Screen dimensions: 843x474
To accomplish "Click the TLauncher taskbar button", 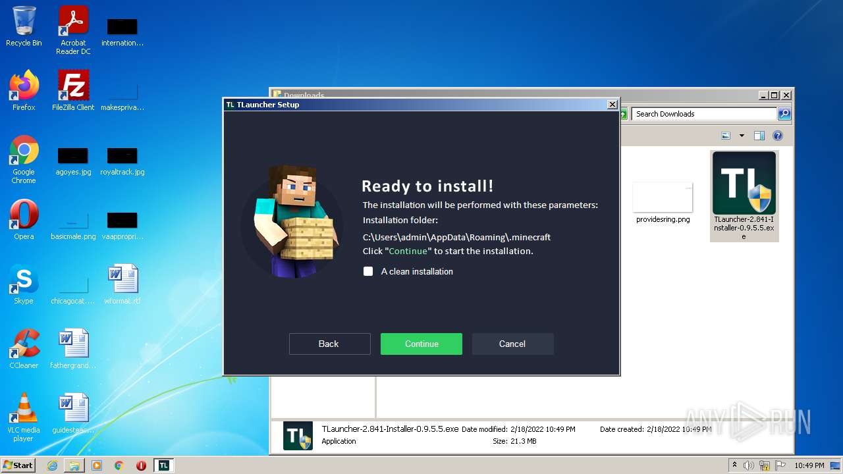I will [x=163, y=465].
